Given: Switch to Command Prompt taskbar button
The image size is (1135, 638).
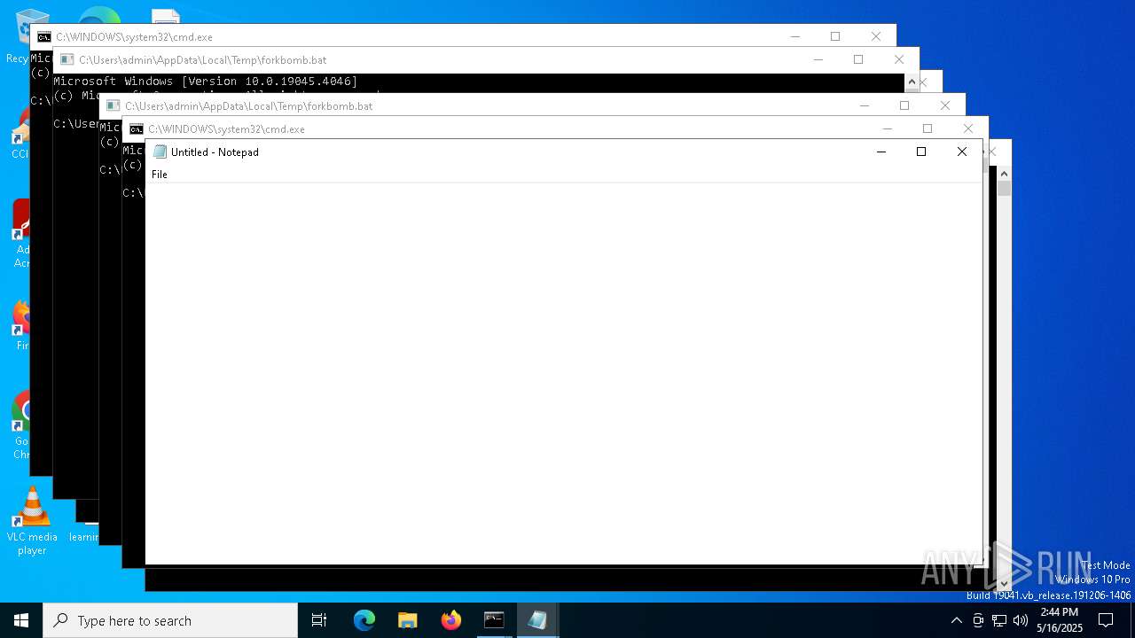Looking at the screenshot, I should click(494, 620).
